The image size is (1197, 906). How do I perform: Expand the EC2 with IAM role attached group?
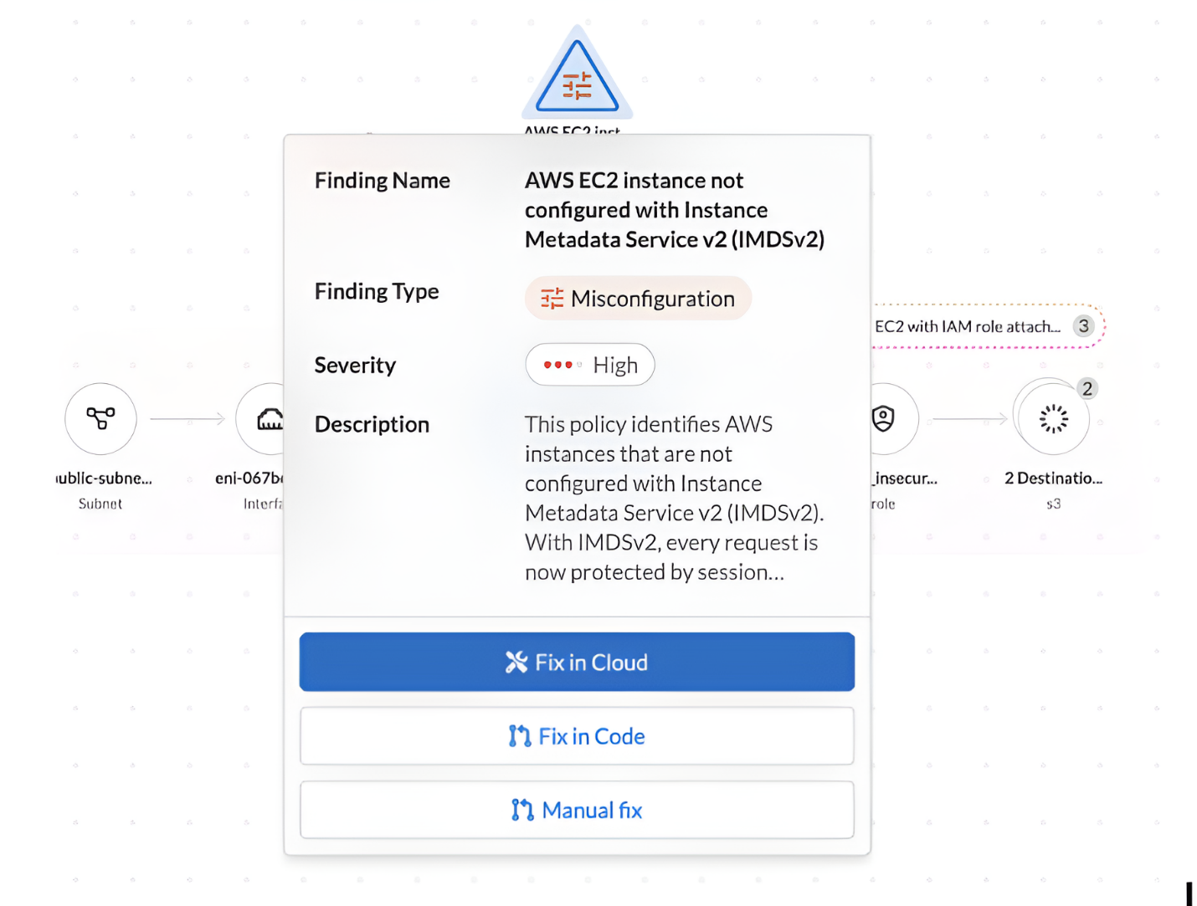tap(967, 326)
